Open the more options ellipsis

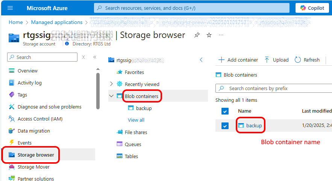(221, 35)
